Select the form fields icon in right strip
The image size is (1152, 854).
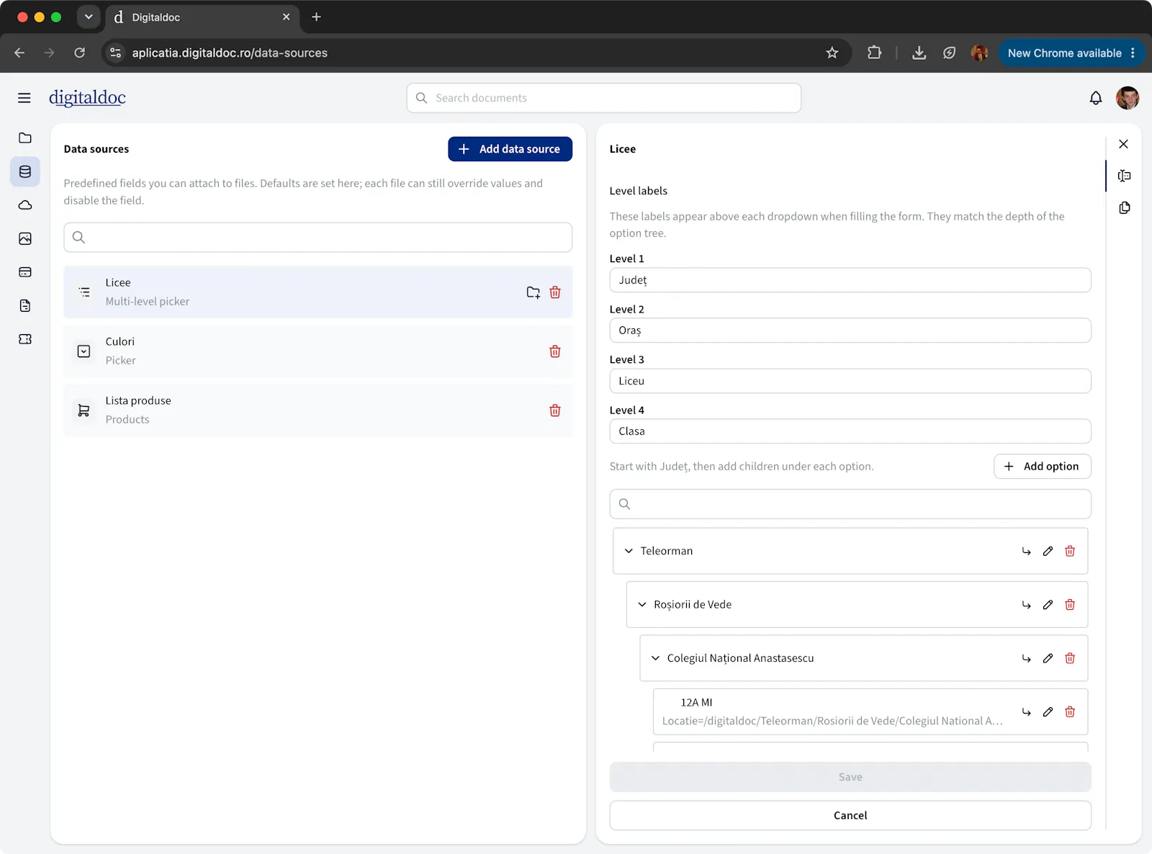1125,176
